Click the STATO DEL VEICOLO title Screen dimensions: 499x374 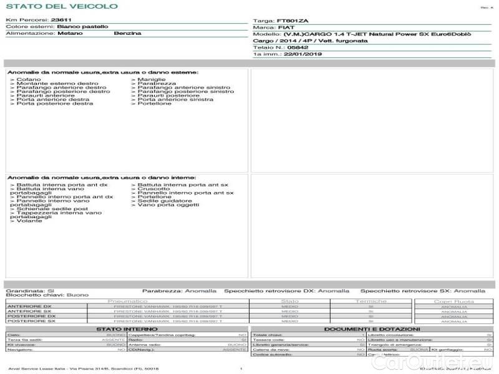click(62, 7)
